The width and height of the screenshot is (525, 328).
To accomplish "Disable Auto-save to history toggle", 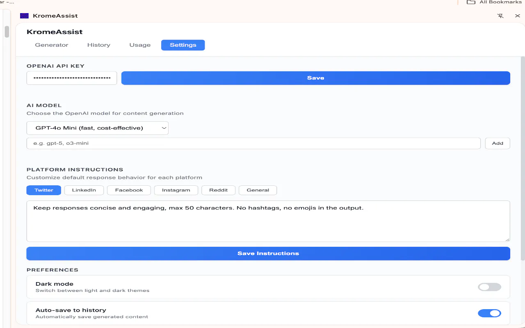I will point(489,313).
